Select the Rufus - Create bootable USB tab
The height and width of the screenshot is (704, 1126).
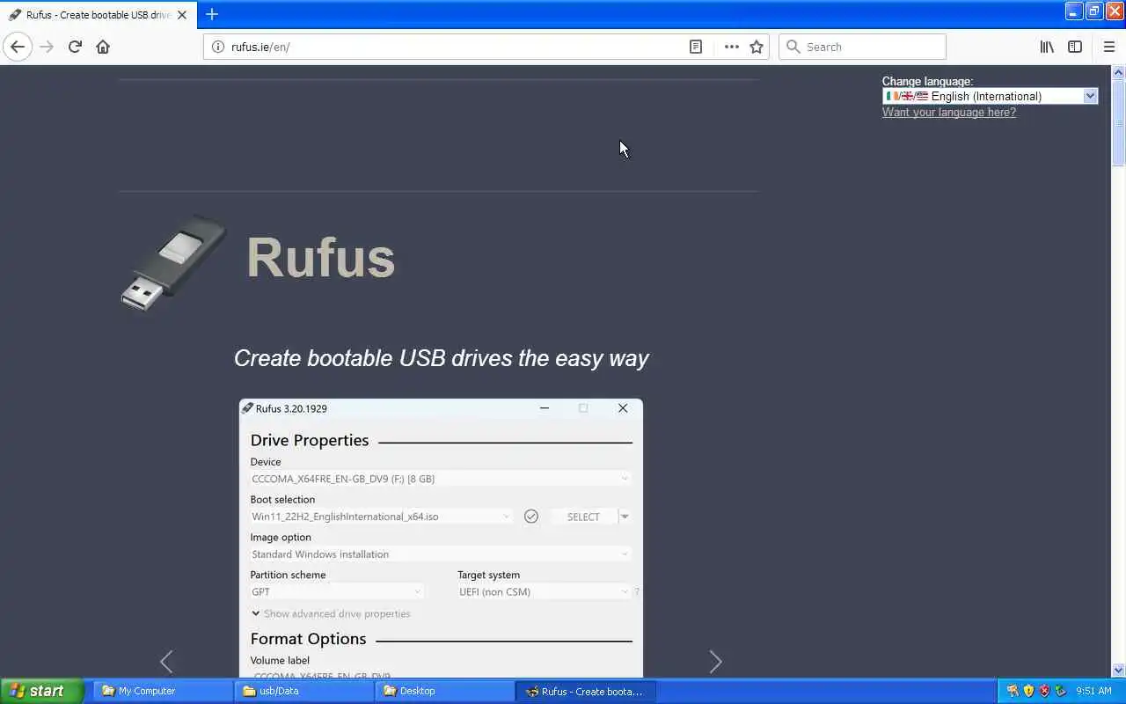[x=98, y=15]
